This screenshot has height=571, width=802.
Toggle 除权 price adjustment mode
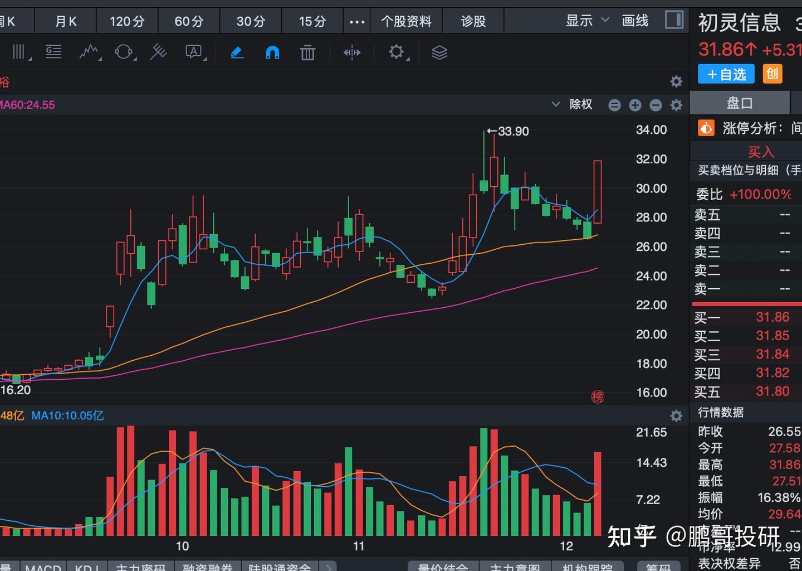click(580, 104)
